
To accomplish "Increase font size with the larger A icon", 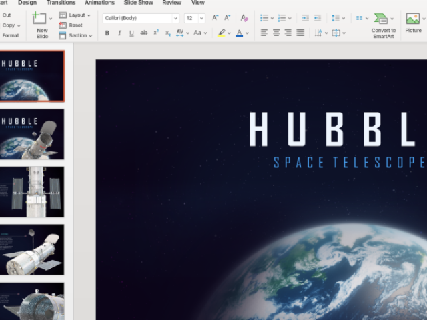I will click(x=215, y=18).
